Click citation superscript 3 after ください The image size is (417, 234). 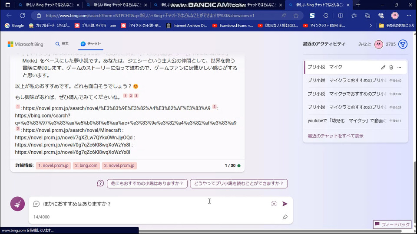coord(136,95)
